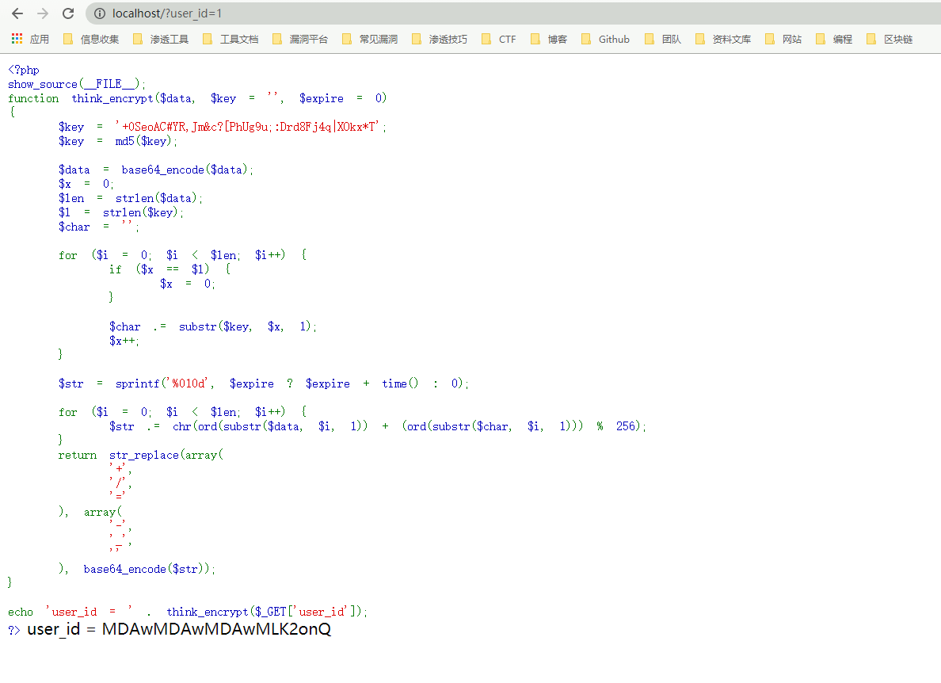Click the 渗透技巧 folder icon
The image size is (941, 683).
tap(417, 39)
